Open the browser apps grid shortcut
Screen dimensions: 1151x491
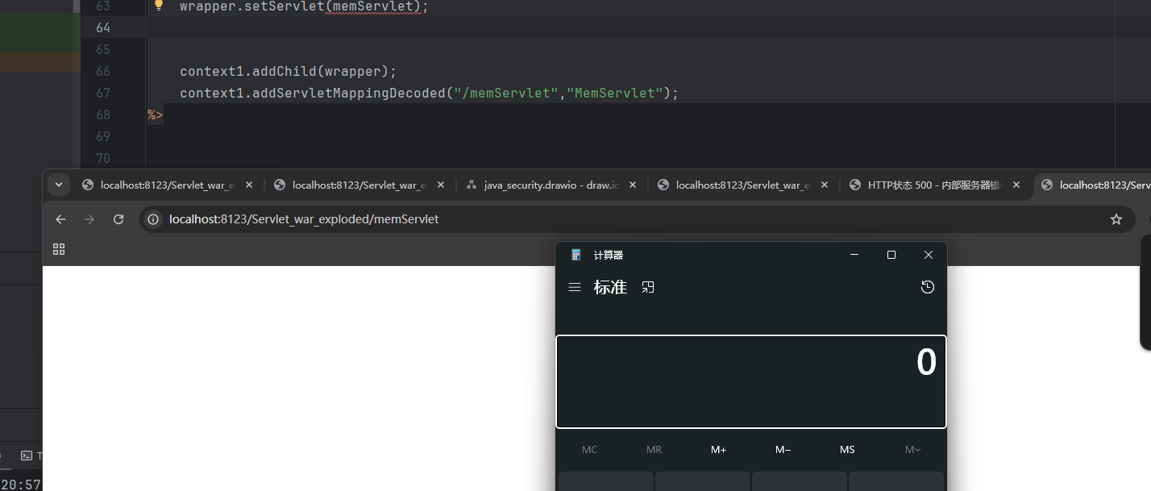59,249
